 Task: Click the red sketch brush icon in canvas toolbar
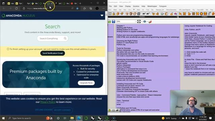click(x=150, y=22)
